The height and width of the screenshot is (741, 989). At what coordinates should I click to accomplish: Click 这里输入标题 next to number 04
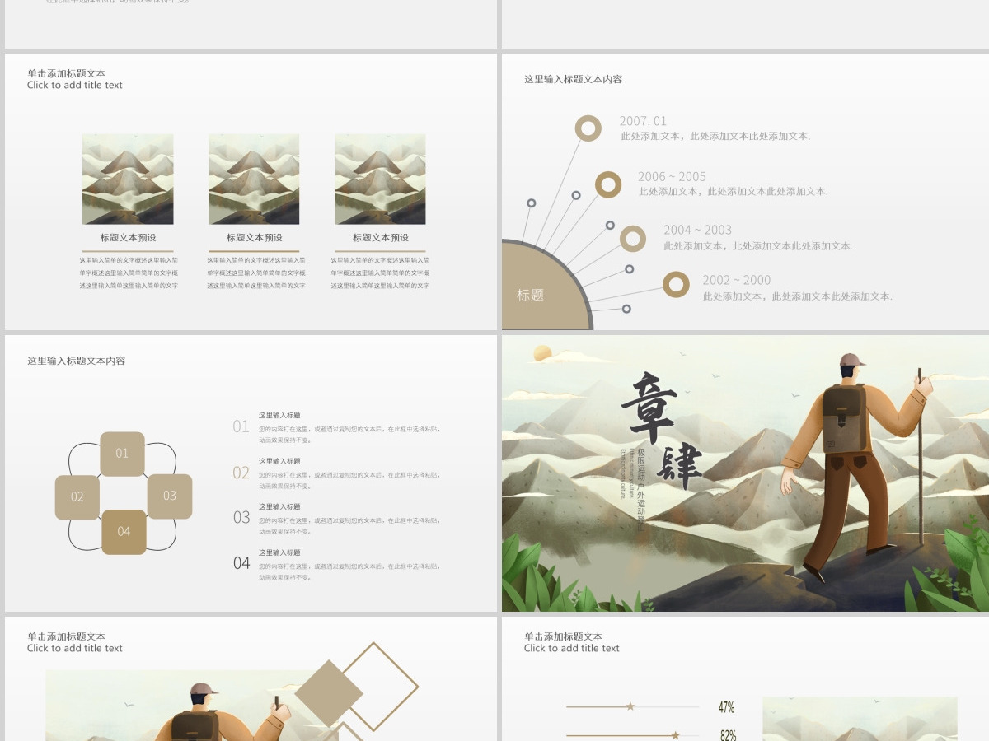(279, 552)
